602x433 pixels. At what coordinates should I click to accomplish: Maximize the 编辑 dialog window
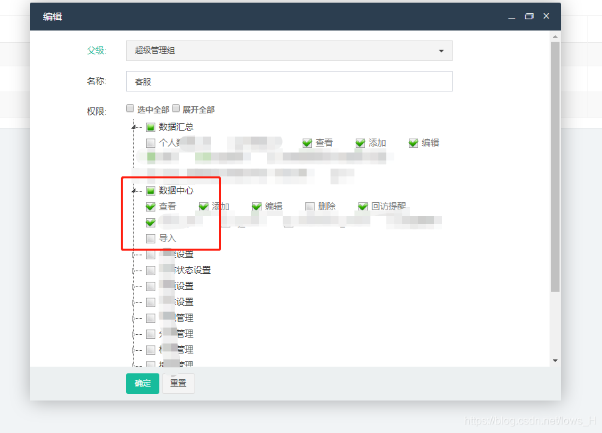(529, 17)
